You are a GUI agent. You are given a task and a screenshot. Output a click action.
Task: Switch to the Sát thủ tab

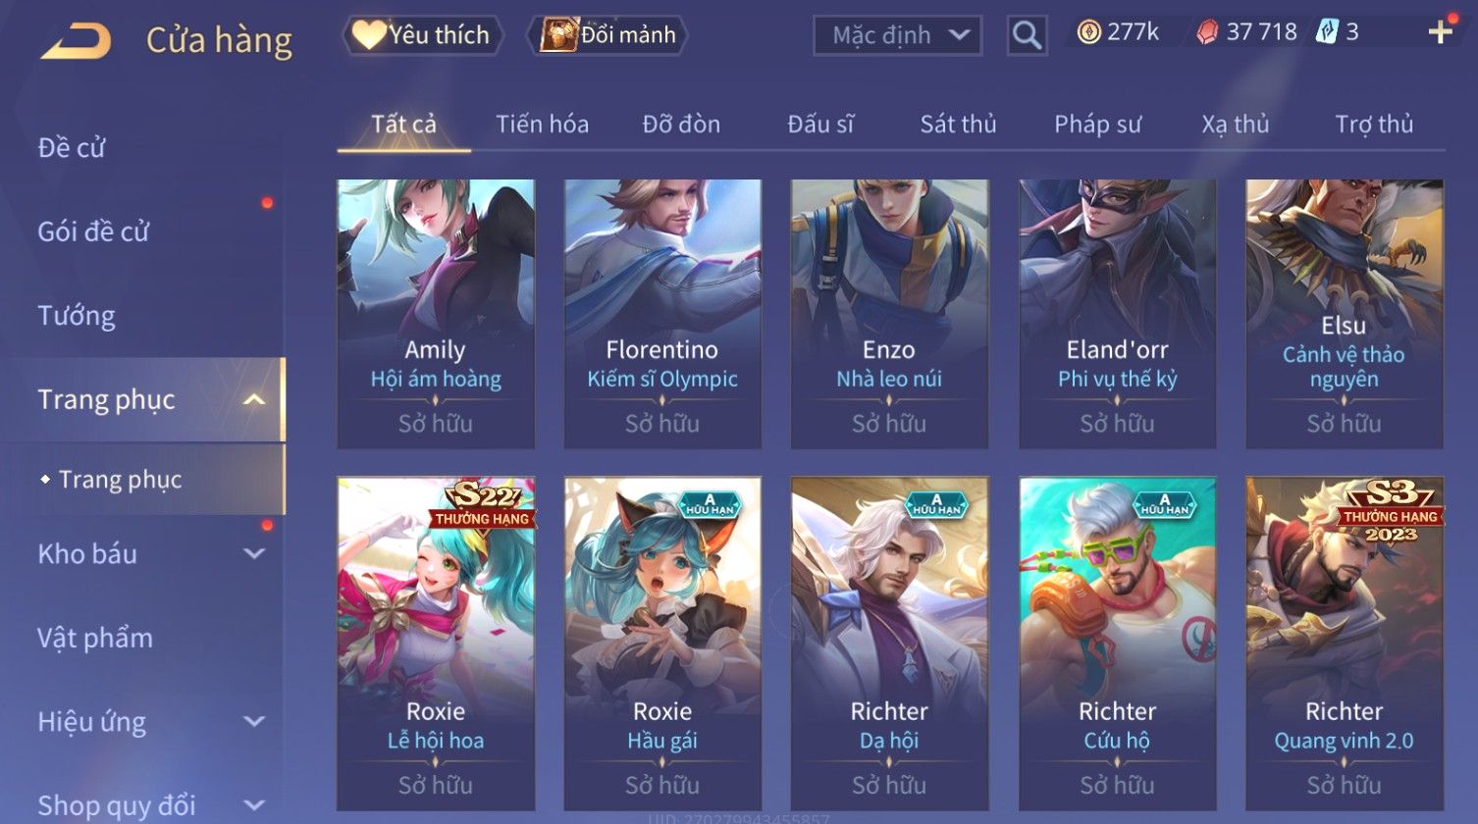point(958,124)
